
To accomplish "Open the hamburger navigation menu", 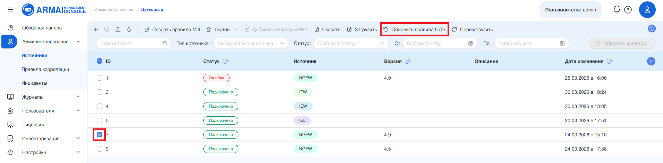I will pyautogui.click(x=10, y=10).
